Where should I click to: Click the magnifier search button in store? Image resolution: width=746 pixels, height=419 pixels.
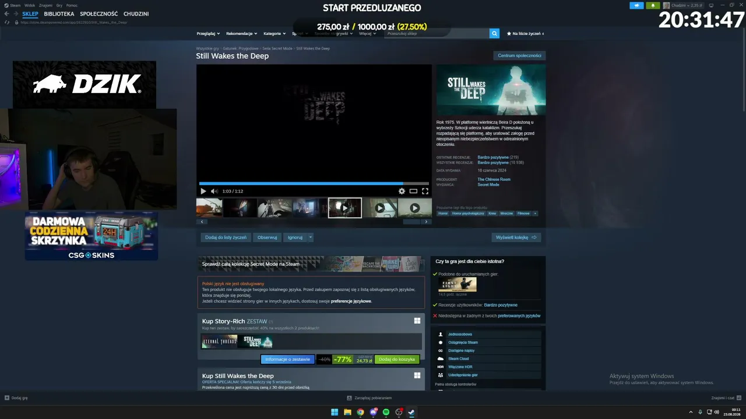[x=494, y=34]
